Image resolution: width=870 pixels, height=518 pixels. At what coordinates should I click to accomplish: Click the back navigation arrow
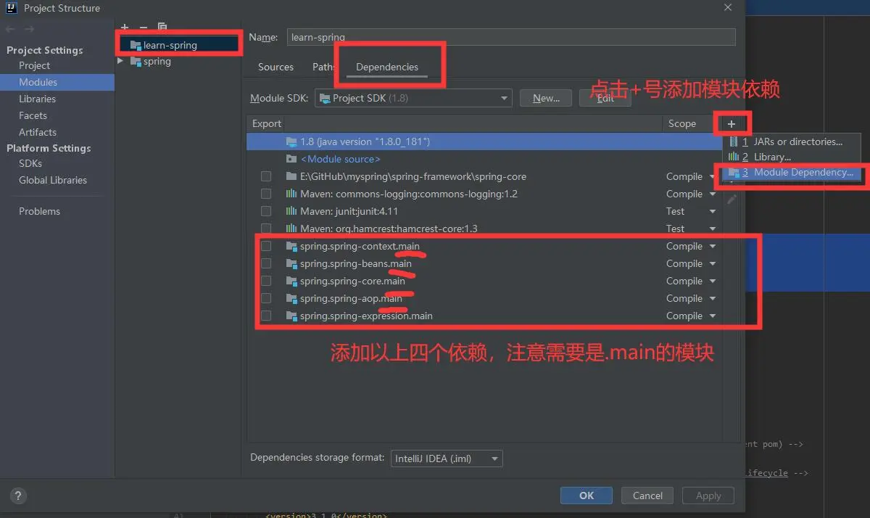(10, 29)
